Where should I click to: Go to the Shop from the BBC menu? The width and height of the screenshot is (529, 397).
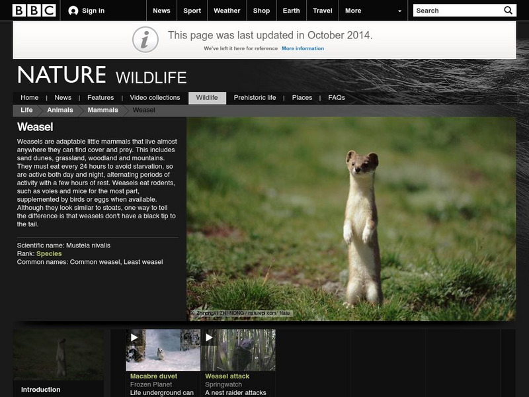[x=261, y=10]
